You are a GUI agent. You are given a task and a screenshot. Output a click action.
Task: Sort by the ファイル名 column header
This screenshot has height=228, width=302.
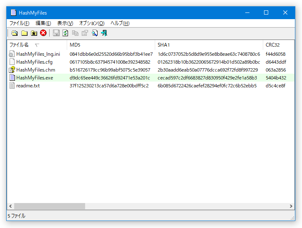[x=37, y=45]
